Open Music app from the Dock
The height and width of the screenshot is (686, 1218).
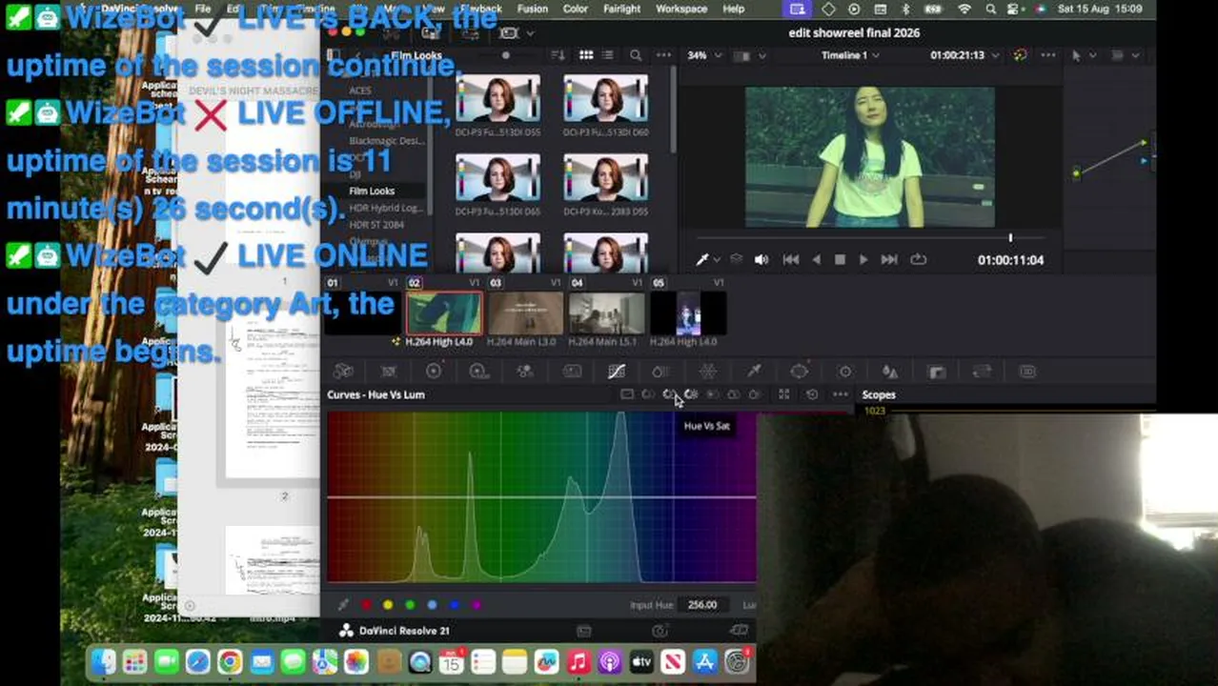pos(579,661)
